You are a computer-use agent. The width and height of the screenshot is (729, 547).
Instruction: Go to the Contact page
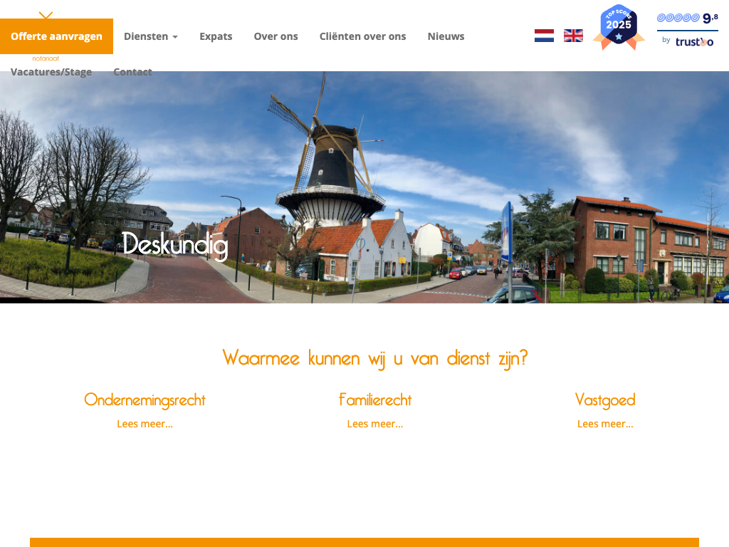(x=132, y=72)
